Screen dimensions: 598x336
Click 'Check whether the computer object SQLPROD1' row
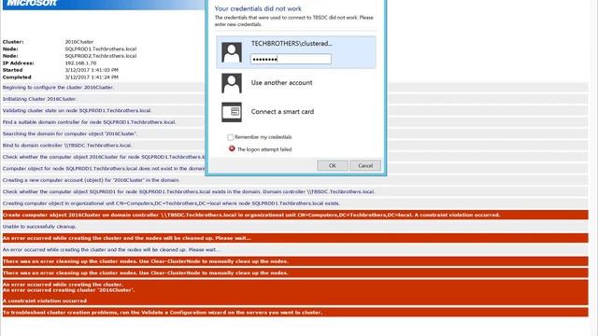pyautogui.click(x=295, y=191)
